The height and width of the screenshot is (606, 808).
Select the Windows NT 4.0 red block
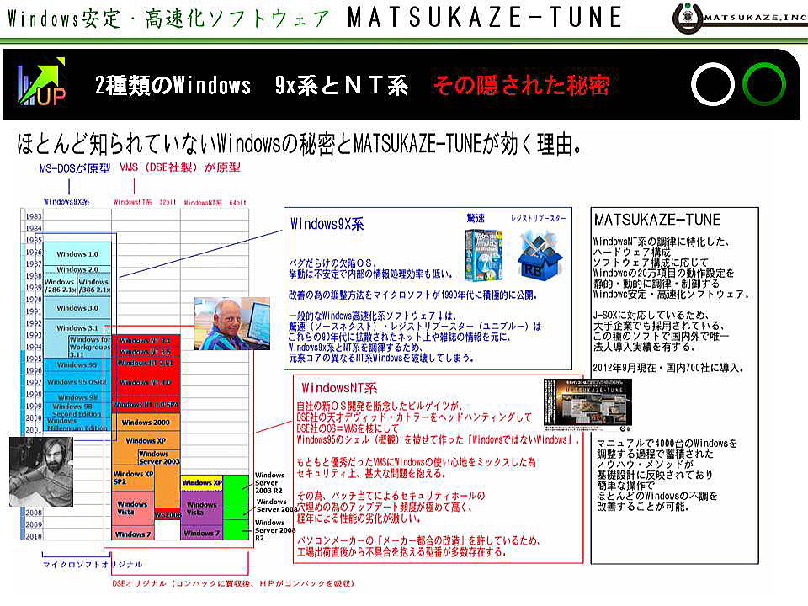(146, 383)
